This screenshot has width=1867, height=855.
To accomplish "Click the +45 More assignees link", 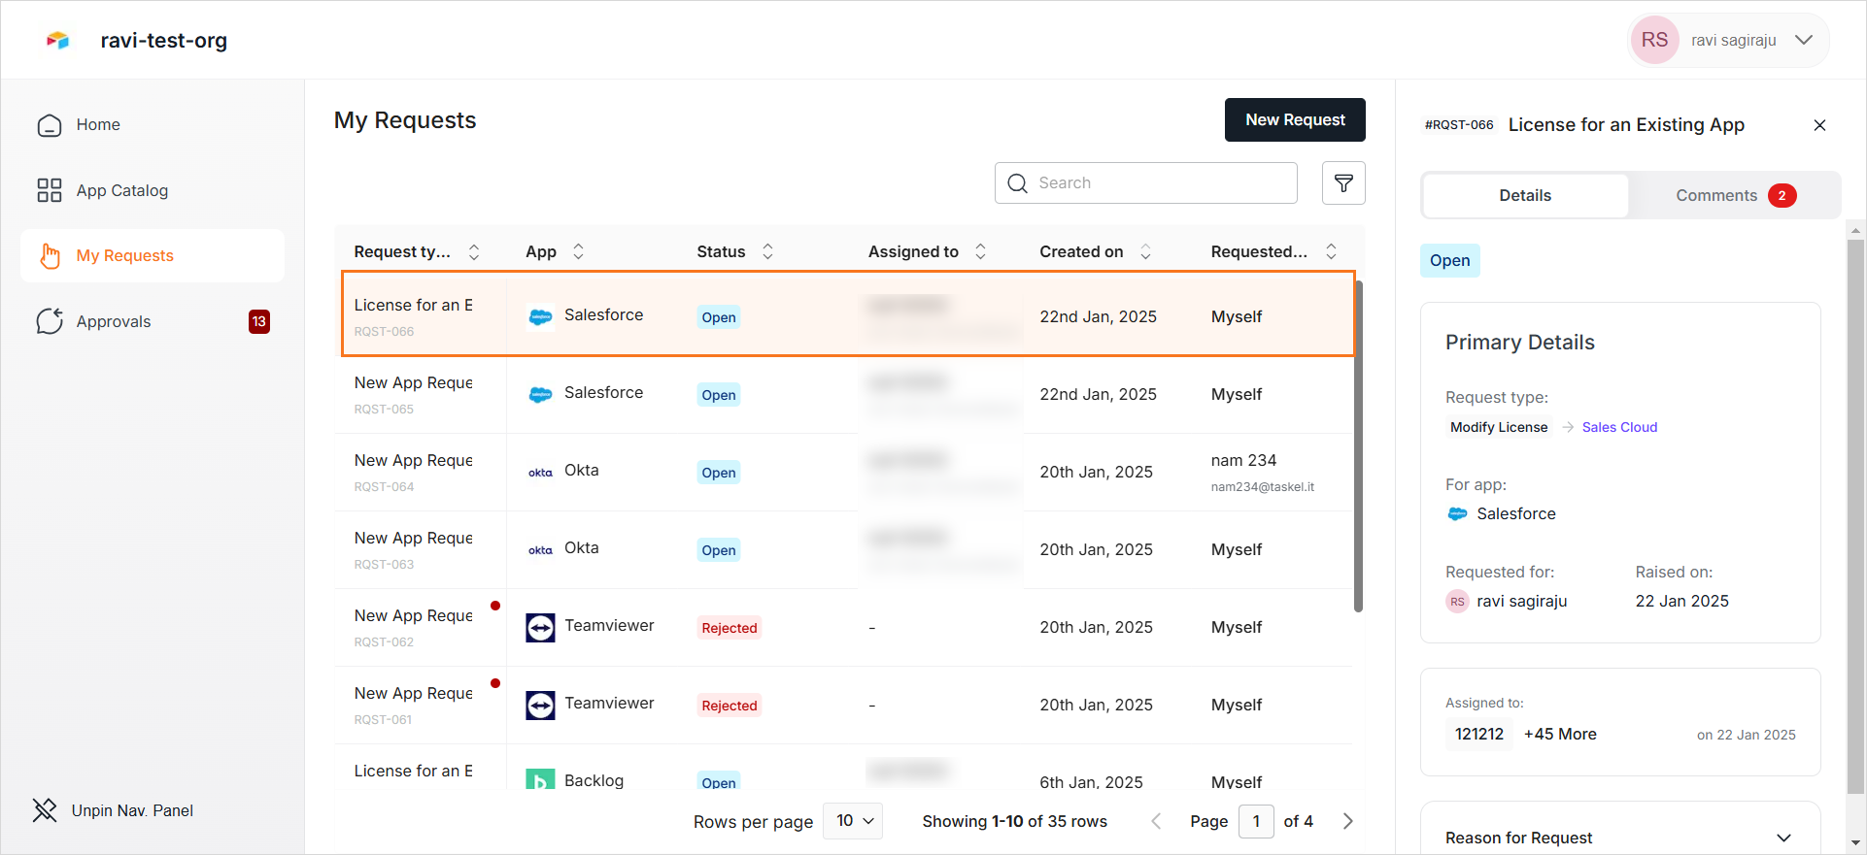I will coord(1560,735).
